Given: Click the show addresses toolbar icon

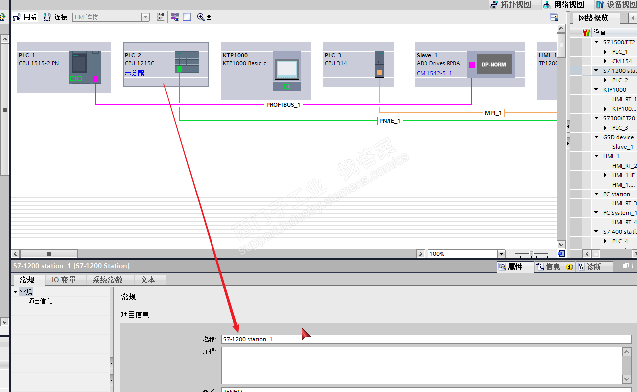Looking at the screenshot, I should (175, 17).
